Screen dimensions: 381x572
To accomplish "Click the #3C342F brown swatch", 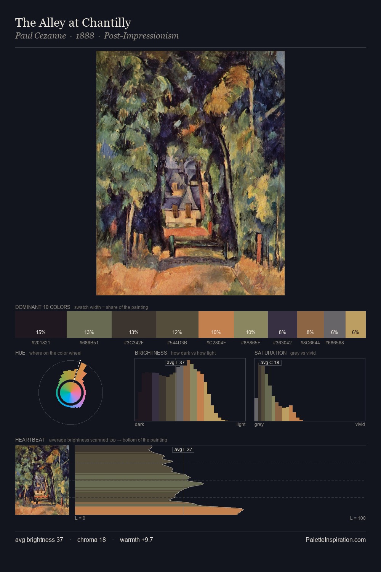I will coord(134,325).
